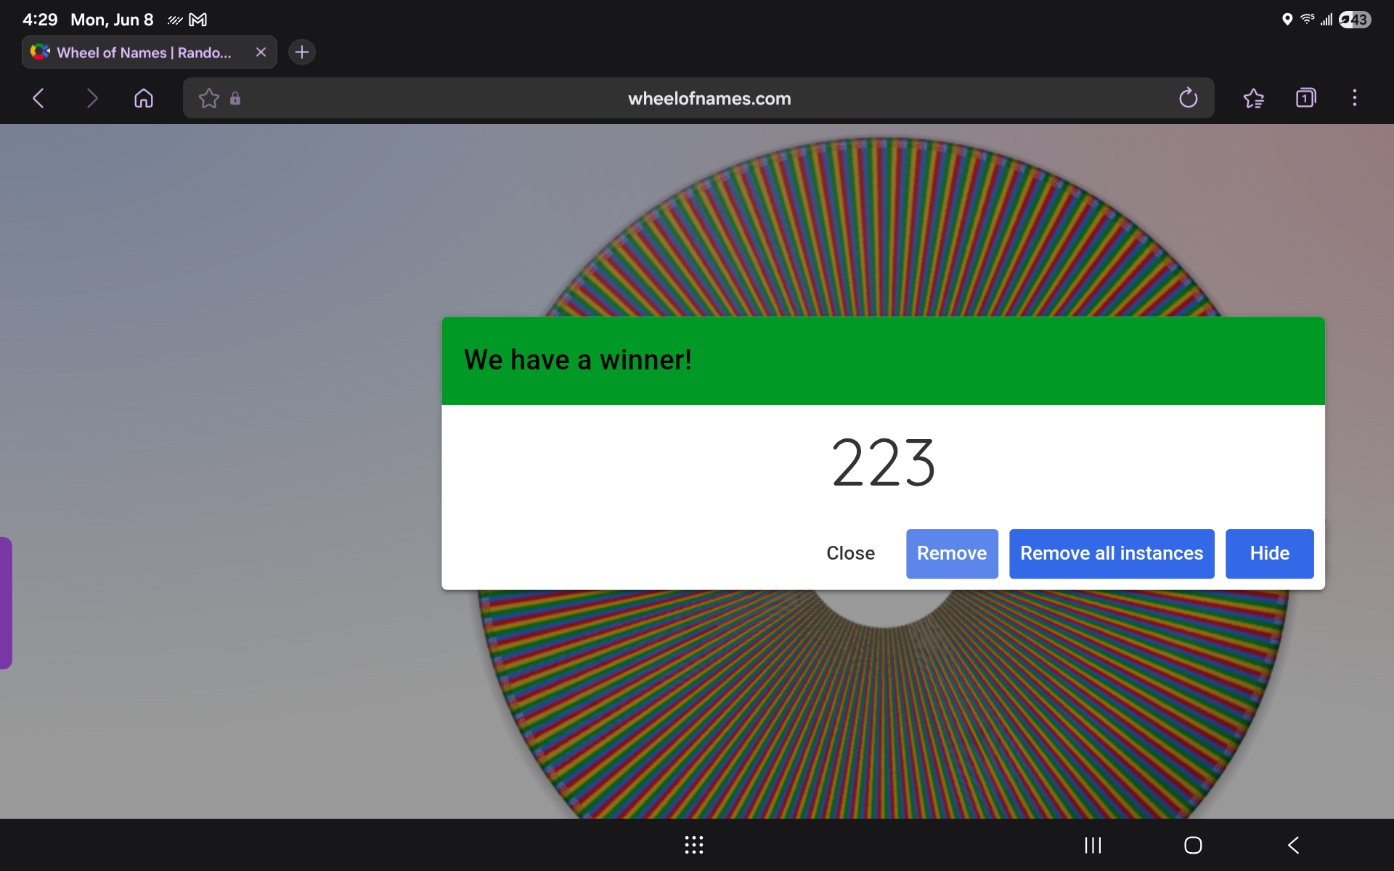Screen dimensions: 1394x871
Task: Open the tab switcher showing 1 tab
Action: click(x=1305, y=98)
